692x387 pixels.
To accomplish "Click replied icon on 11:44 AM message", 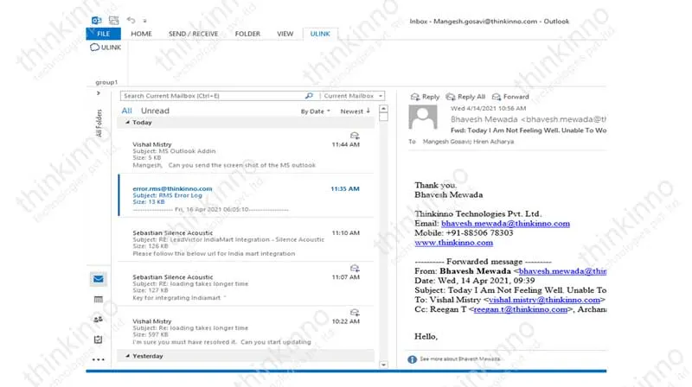I will pyautogui.click(x=355, y=136).
